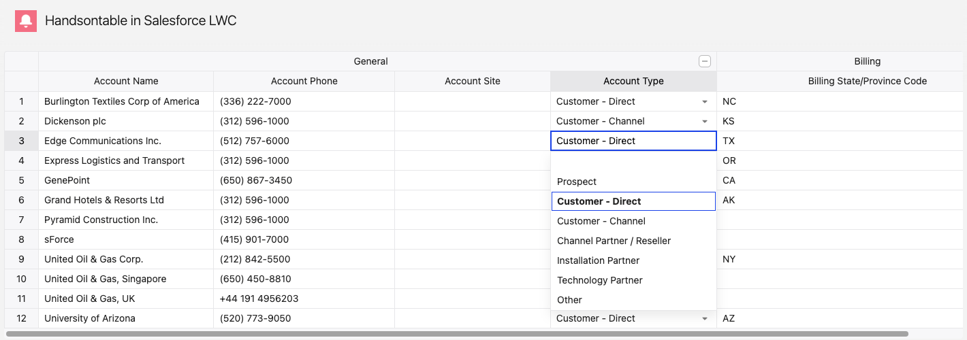The width and height of the screenshot is (967, 340).
Task: Click University of Arizona cell
Action: 126,318
